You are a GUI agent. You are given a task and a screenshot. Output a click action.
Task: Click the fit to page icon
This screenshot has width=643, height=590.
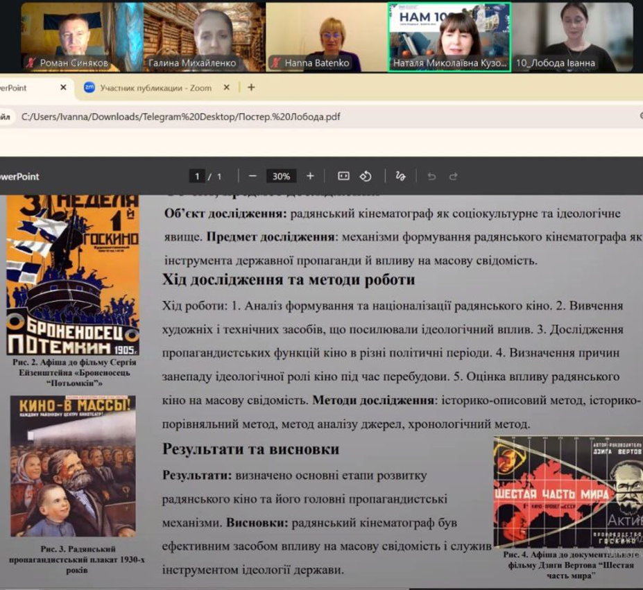pos(343,176)
